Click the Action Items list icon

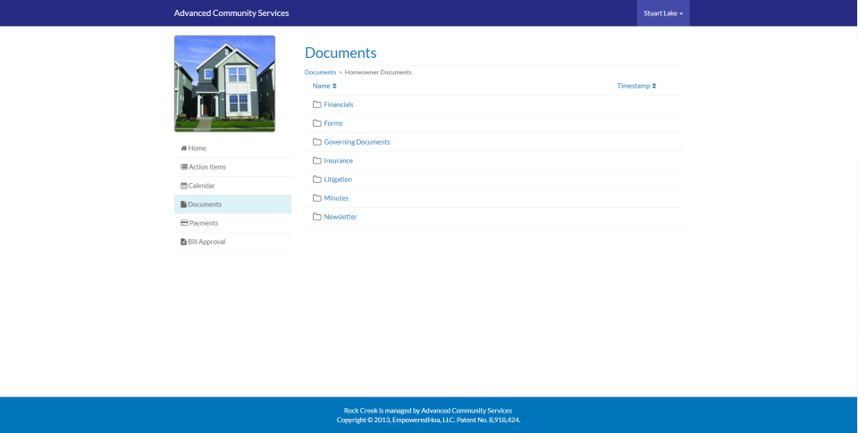coord(184,167)
